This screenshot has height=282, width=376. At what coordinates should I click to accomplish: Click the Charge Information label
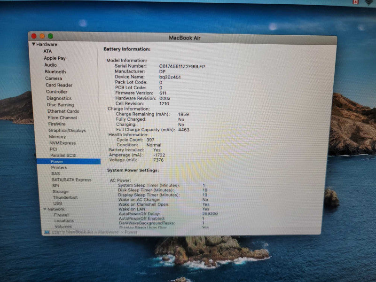(x=128, y=109)
